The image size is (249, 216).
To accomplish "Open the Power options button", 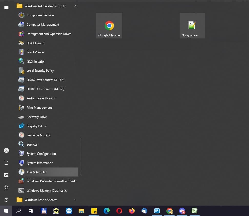I will click(6, 200).
